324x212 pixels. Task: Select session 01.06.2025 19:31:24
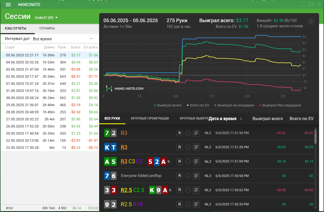click(50, 84)
